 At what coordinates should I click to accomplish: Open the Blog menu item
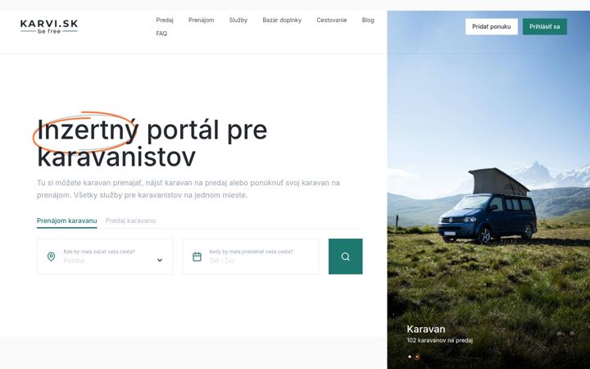[368, 20]
